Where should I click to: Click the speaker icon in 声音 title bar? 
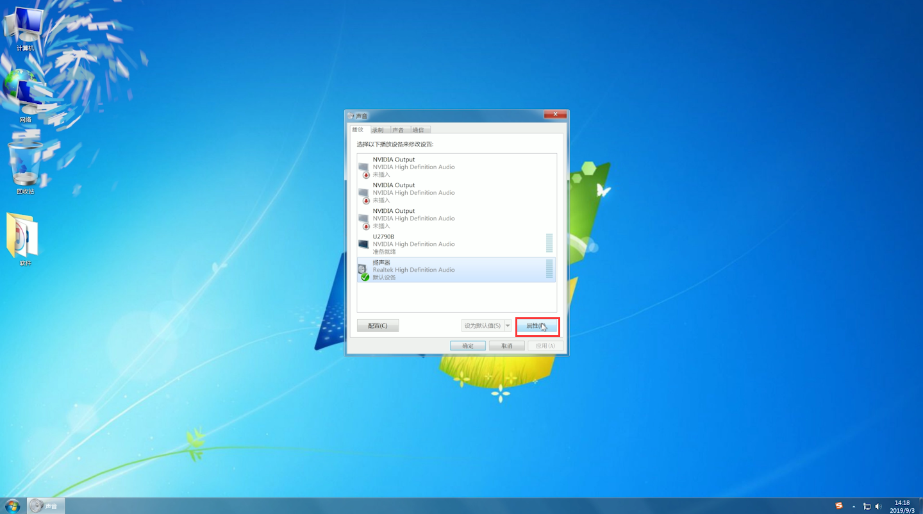351,116
